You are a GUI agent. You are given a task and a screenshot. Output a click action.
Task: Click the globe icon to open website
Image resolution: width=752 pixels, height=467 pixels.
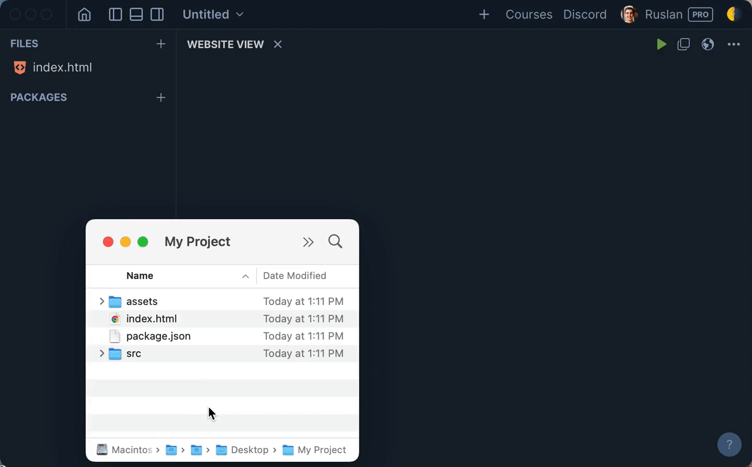pos(708,44)
